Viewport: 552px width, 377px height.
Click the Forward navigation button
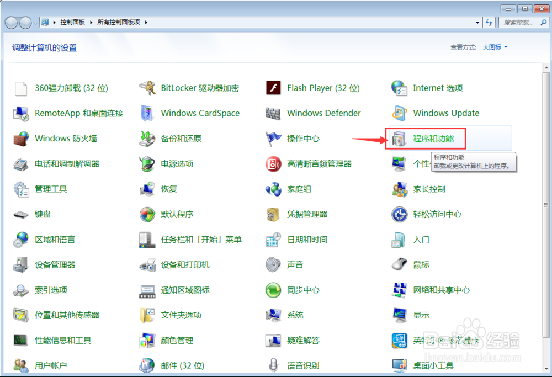click(25, 23)
